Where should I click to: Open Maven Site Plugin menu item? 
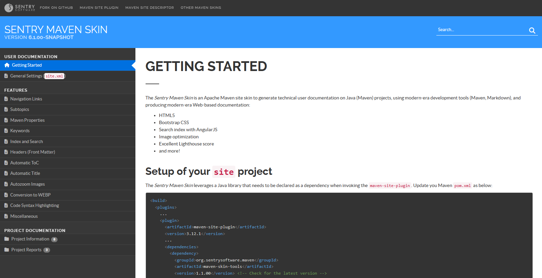tap(99, 8)
